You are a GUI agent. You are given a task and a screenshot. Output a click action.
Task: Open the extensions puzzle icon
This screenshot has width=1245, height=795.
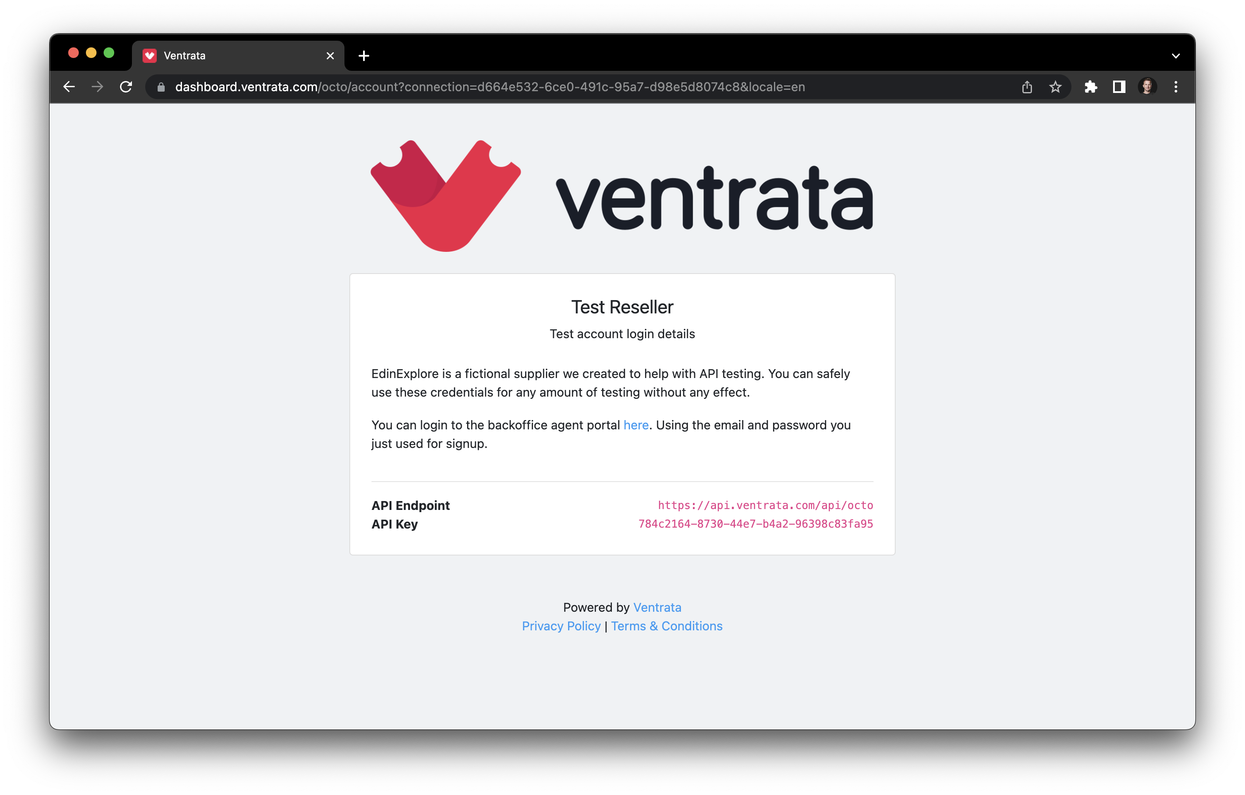coord(1091,87)
